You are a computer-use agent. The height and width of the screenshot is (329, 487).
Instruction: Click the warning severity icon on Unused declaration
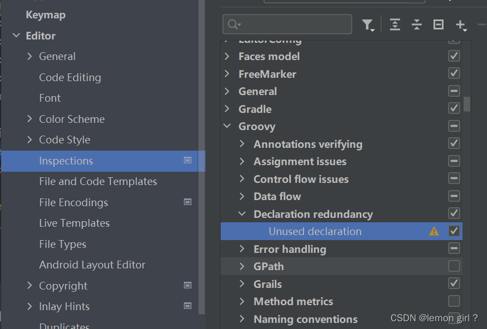[434, 231]
